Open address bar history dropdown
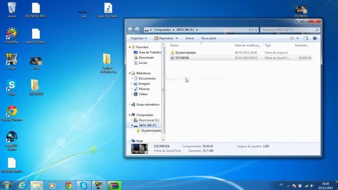The height and width of the screenshot is (190, 338). (x=250, y=30)
